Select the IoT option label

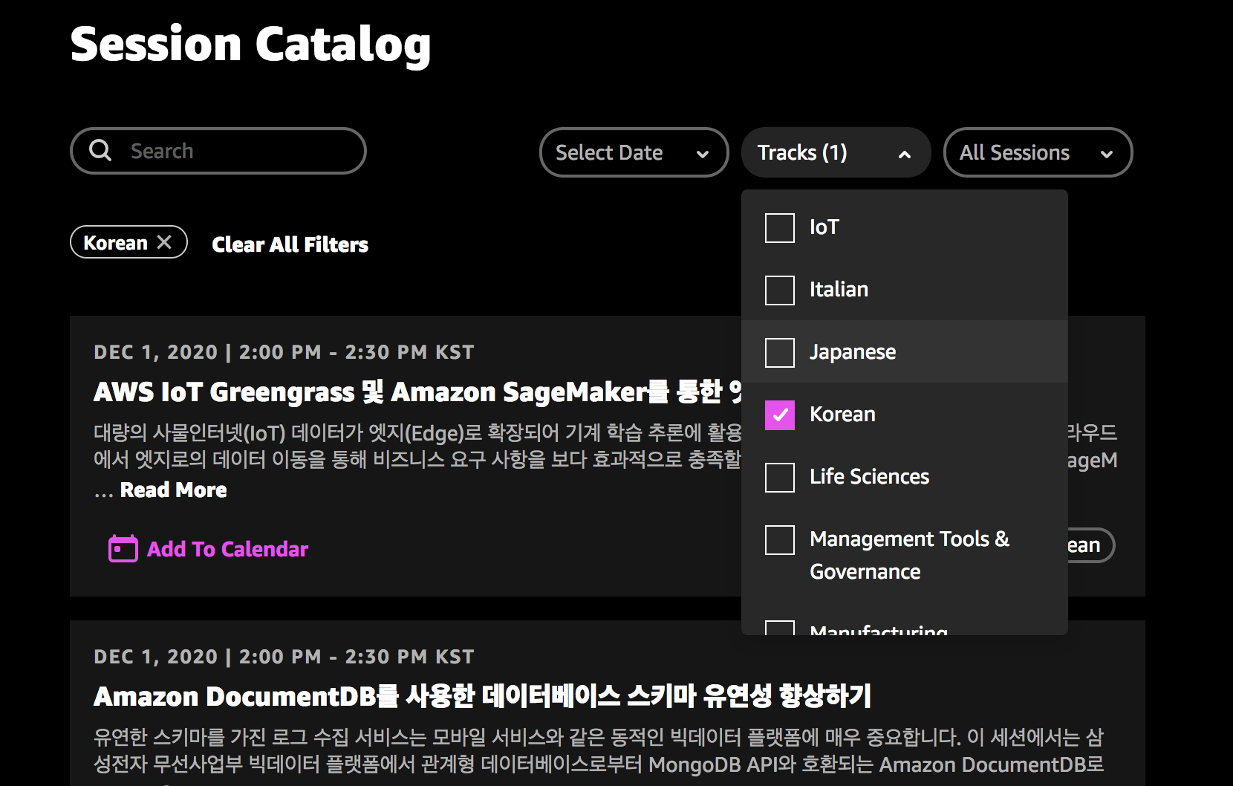pos(824,227)
